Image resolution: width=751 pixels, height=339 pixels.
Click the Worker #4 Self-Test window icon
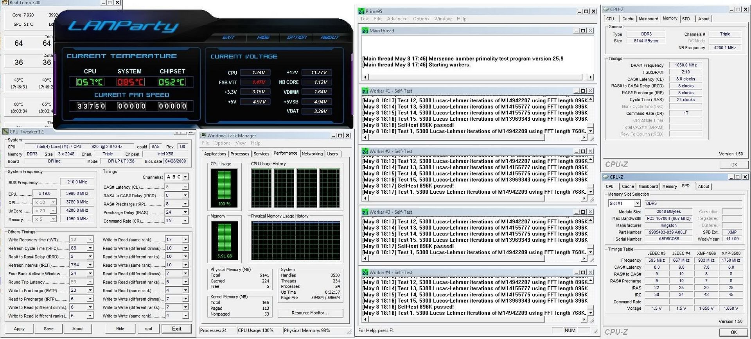tap(365, 273)
